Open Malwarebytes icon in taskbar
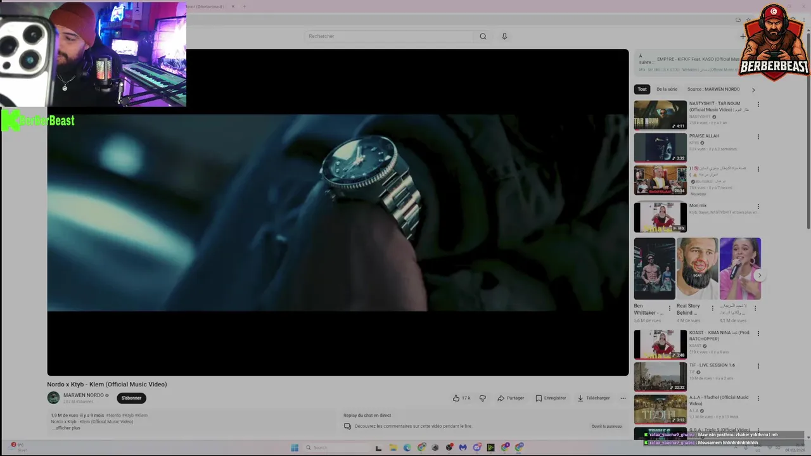The width and height of the screenshot is (811, 456). click(463, 448)
